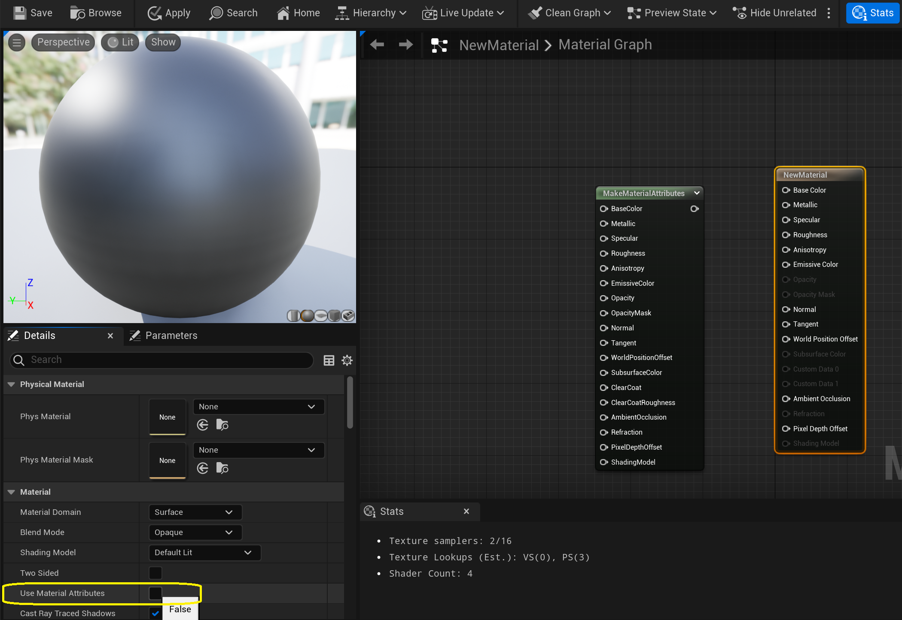Click the Save toolbar icon
The width and height of the screenshot is (902, 620).
point(19,13)
